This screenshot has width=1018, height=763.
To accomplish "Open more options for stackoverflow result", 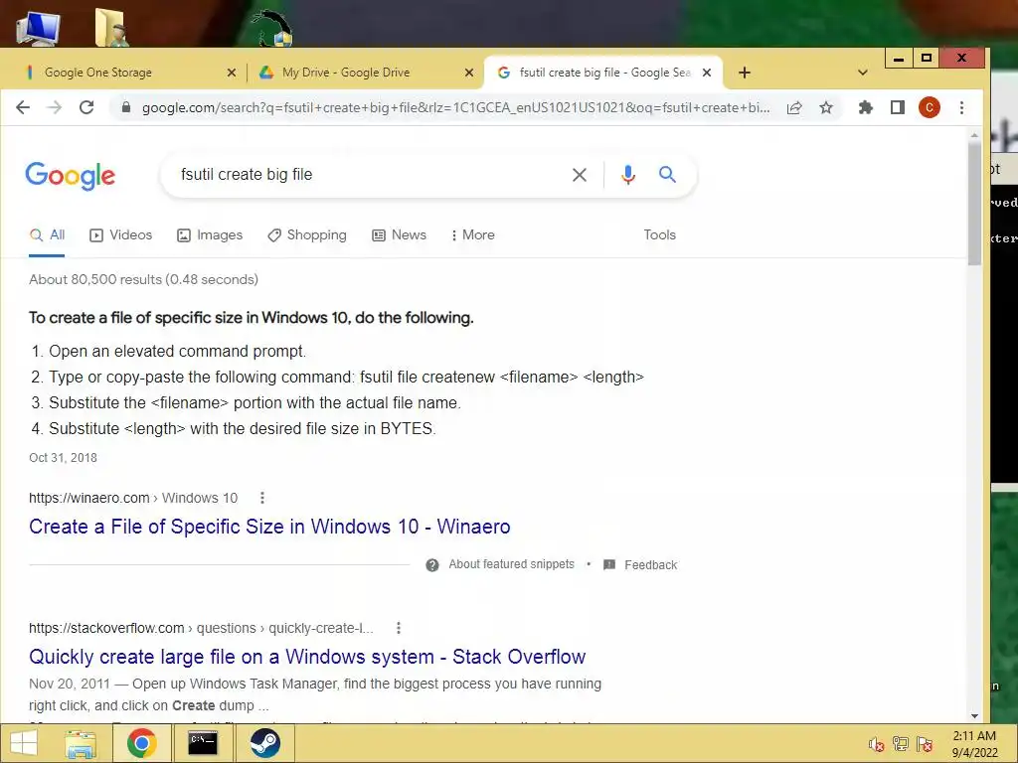I will [399, 628].
